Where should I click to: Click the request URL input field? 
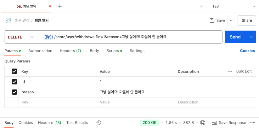[132, 37]
